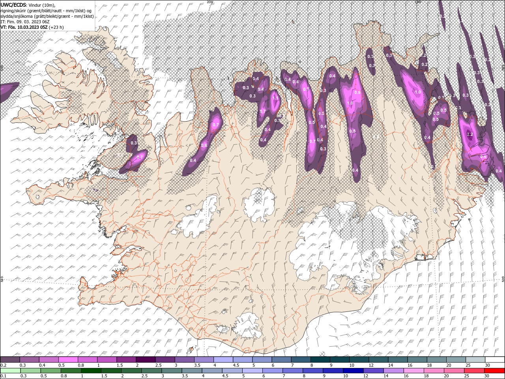Click the deep blue 10 swatch in bottom legend row
This screenshot has width=505, height=379.
(353, 371)
